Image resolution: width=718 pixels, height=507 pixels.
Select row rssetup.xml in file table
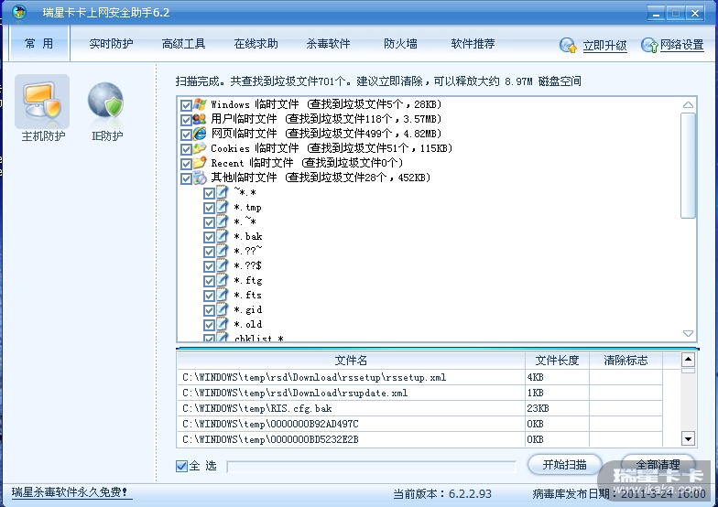pyautogui.click(x=419, y=377)
